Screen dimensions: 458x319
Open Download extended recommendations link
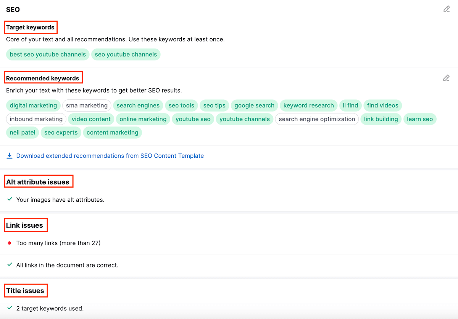[x=110, y=156]
